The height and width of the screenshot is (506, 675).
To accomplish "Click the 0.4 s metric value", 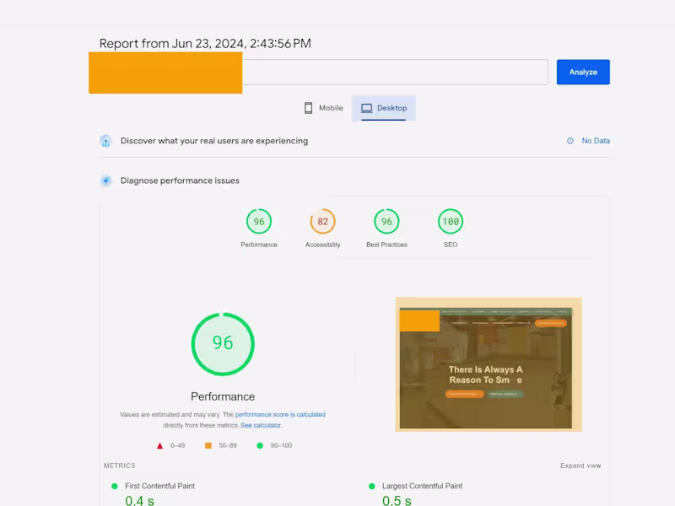I will coord(139,500).
